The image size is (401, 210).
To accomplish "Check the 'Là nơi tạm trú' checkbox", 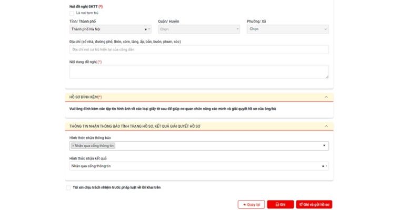I will pos(72,13).
